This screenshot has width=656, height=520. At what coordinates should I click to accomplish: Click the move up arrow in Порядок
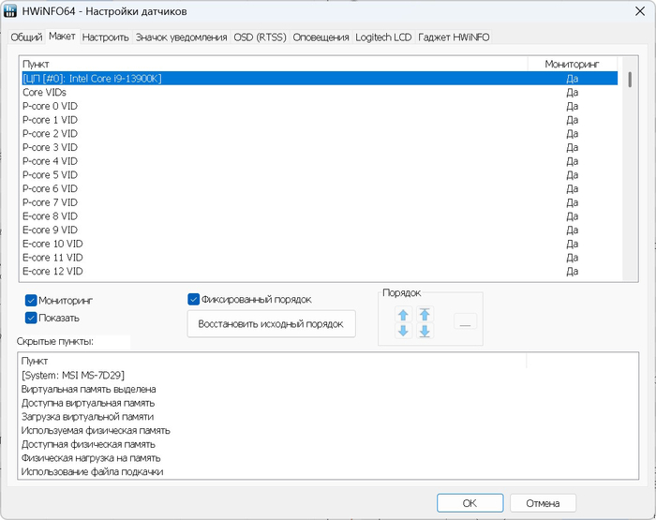404,316
